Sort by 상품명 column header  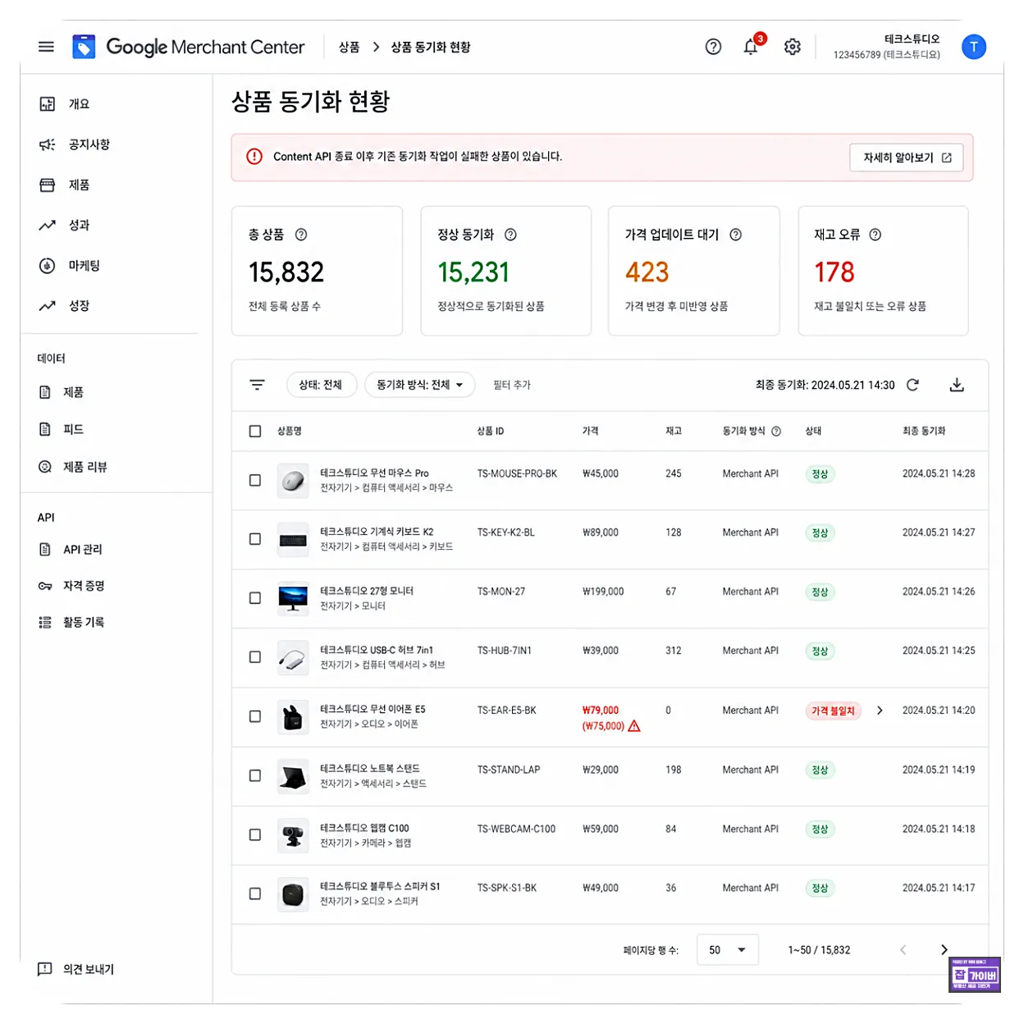pos(290,431)
